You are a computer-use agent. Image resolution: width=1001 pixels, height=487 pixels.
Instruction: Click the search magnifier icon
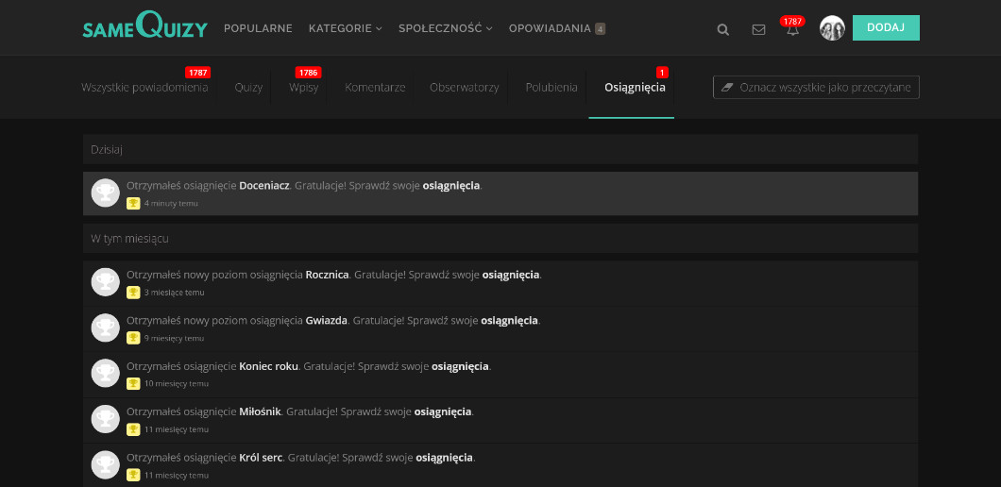pyautogui.click(x=723, y=29)
